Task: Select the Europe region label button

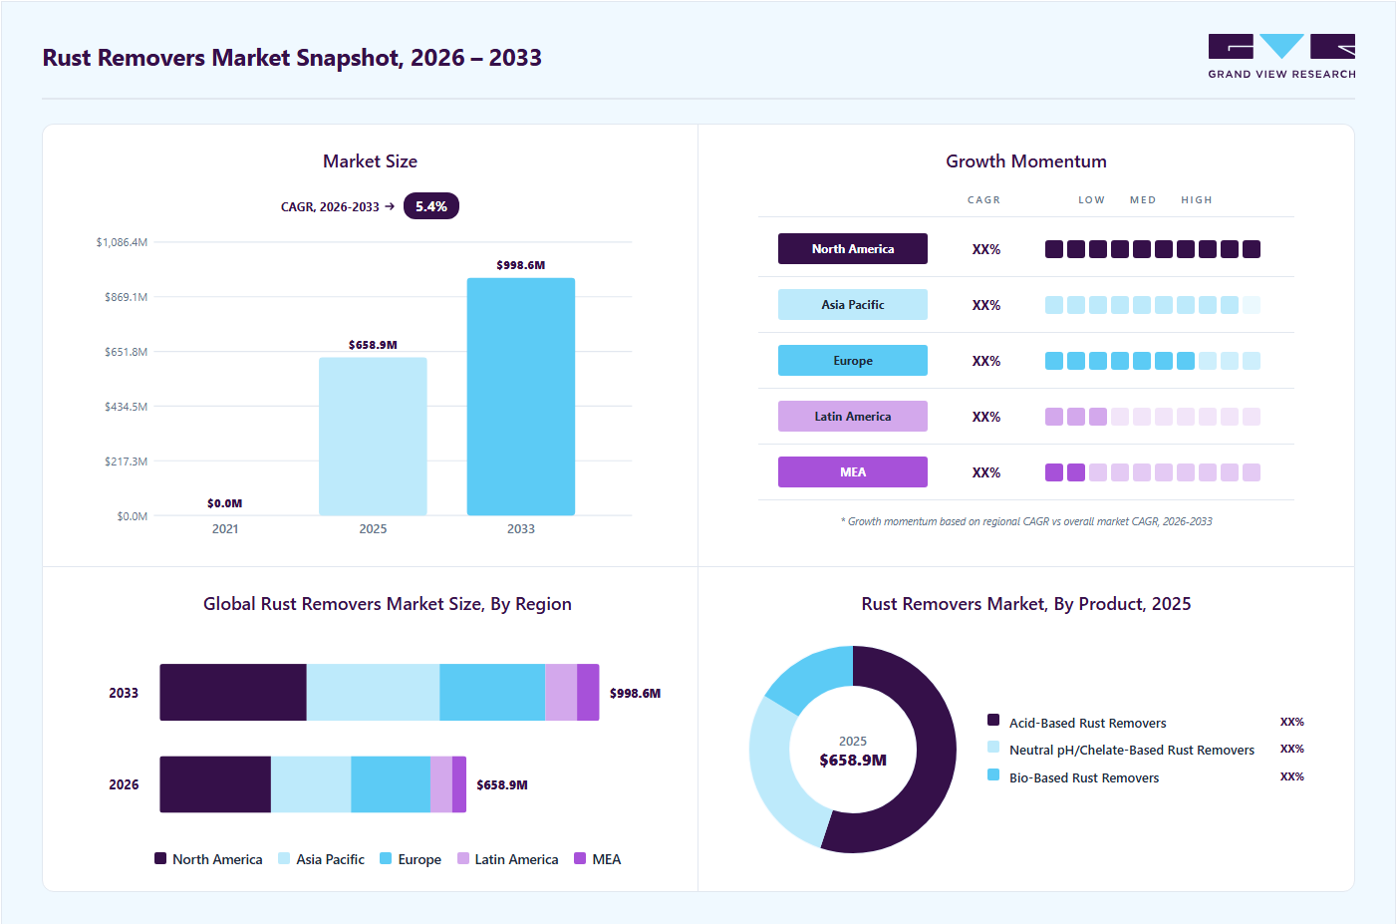Action: [853, 361]
